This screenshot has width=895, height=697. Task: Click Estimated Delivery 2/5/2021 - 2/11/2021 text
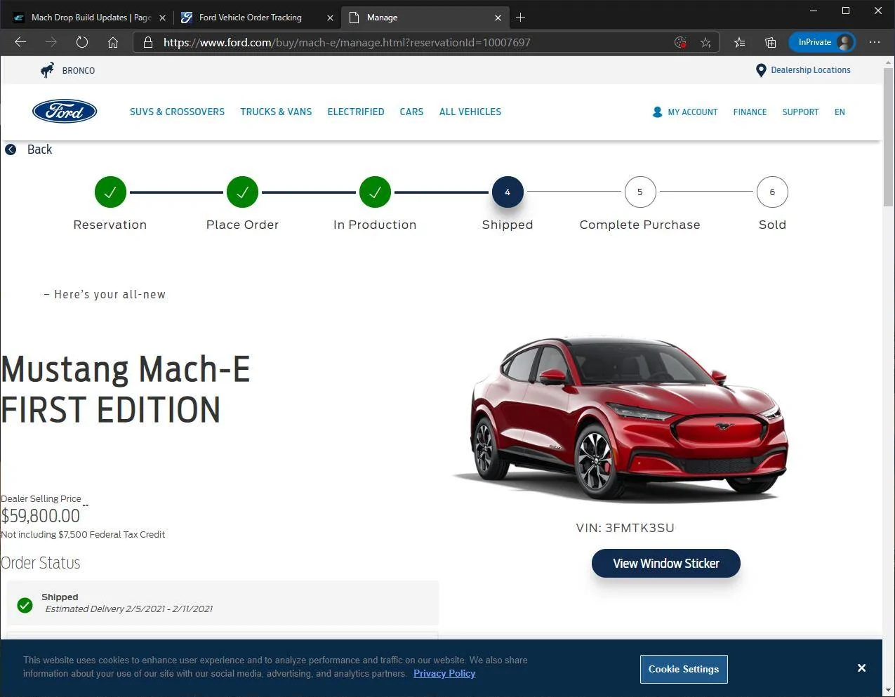pyautogui.click(x=129, y=609)
